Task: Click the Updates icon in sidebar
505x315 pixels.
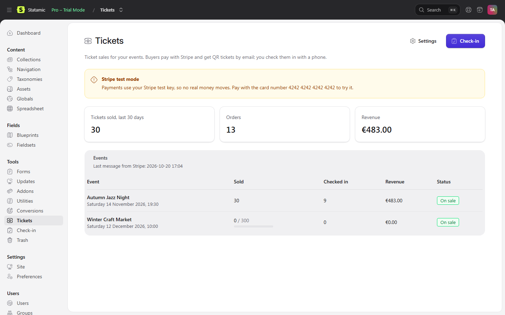Action: [x=10, y=181]
